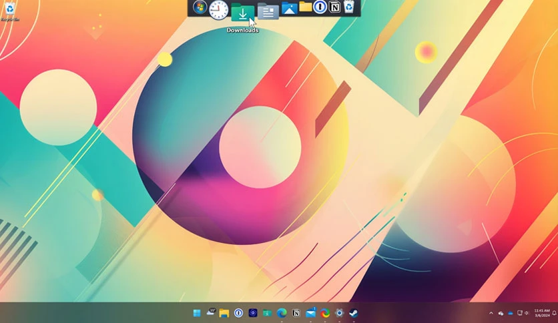
Task: Open Settings gear on the taskbar
Action: 340,313
